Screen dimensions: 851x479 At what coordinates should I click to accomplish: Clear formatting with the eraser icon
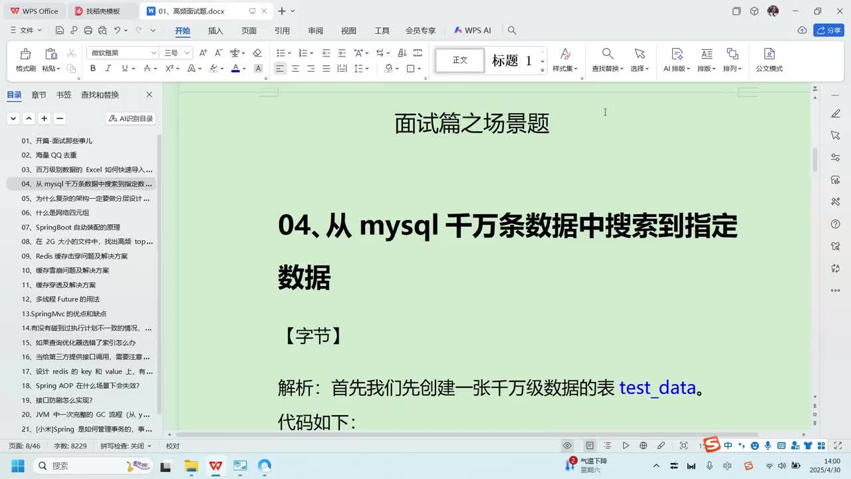(257, 53)
